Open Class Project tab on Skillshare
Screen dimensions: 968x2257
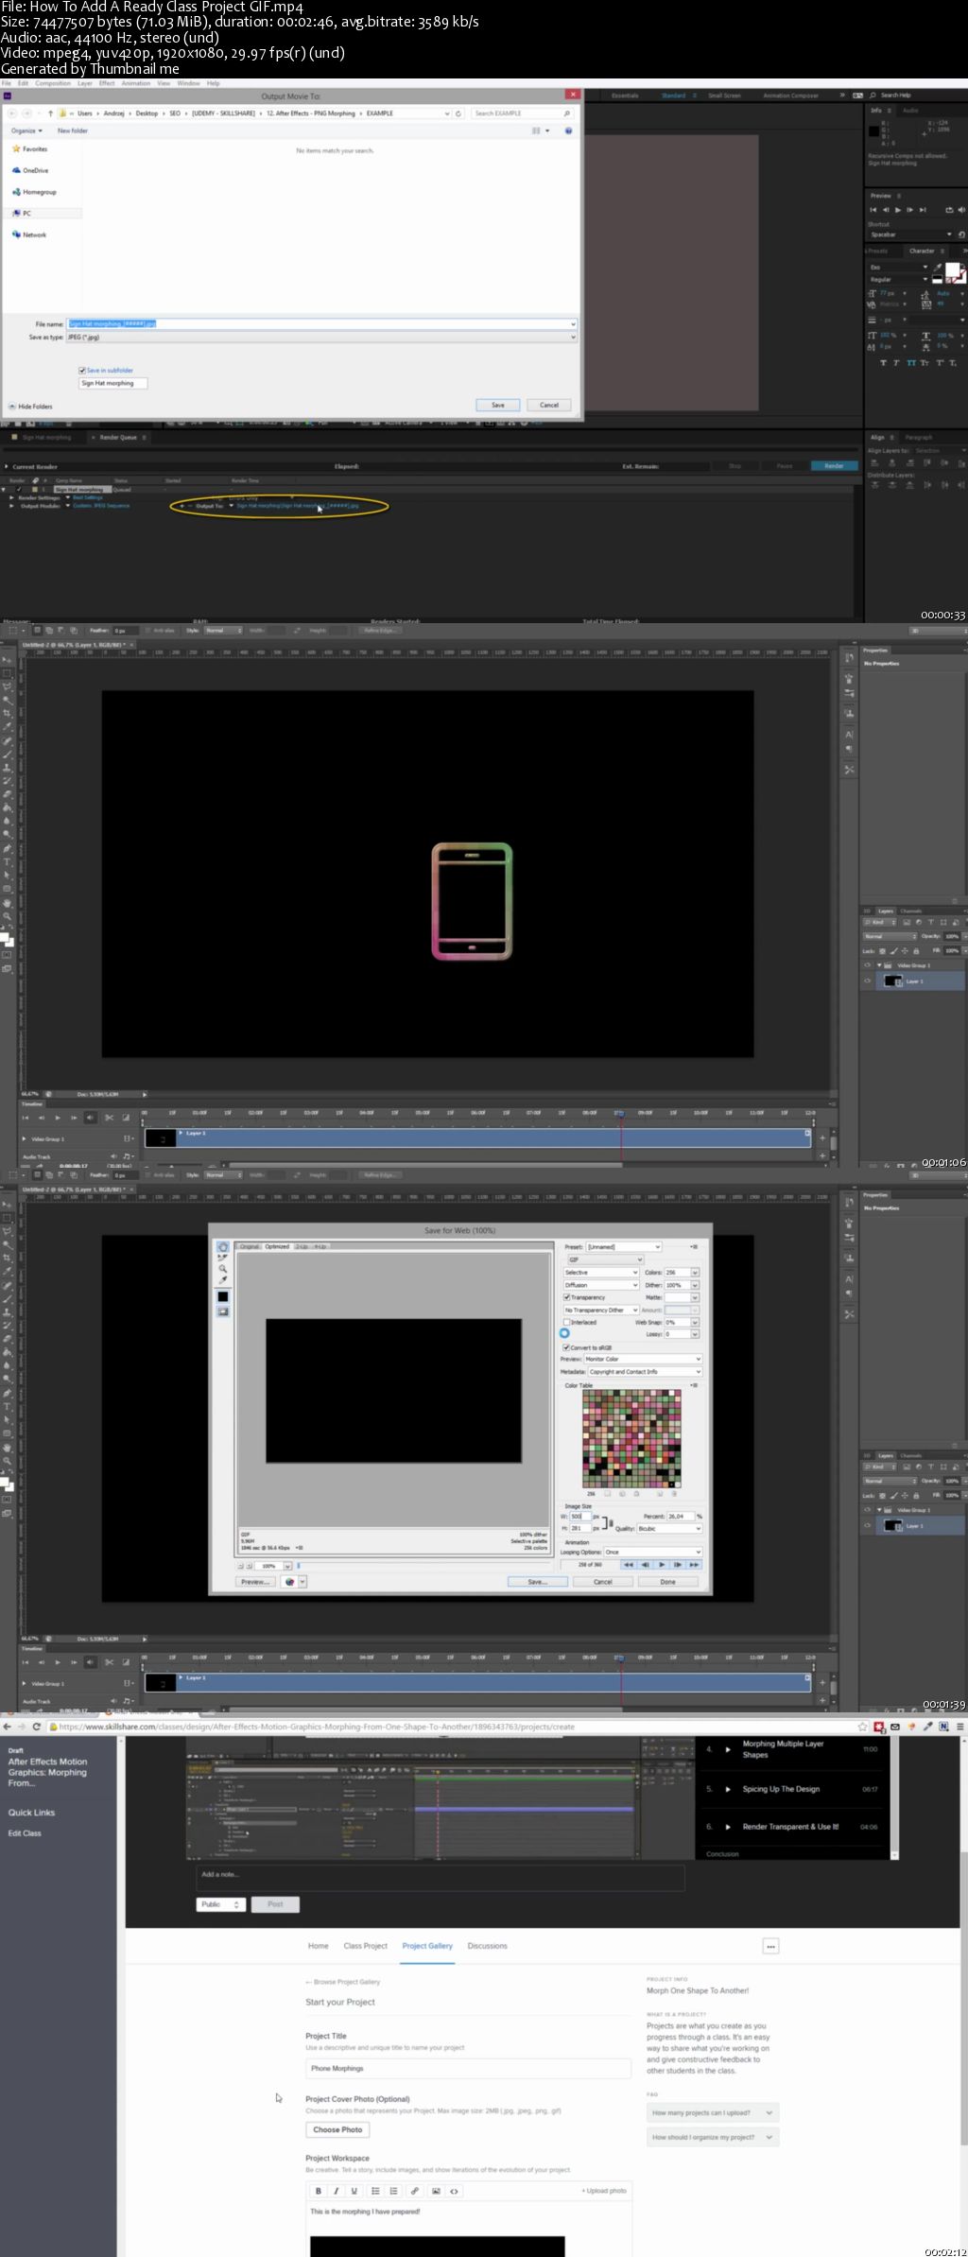tap(365, 1946)
